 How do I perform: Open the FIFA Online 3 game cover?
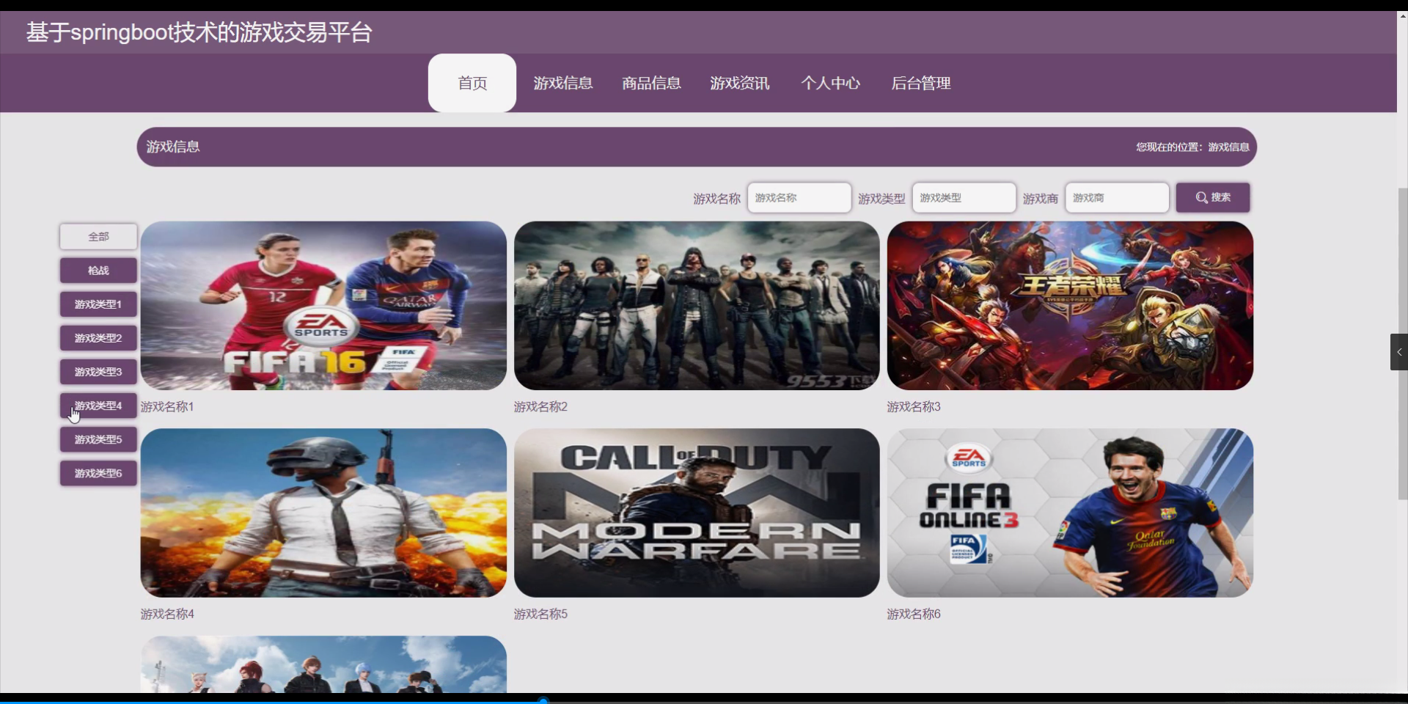(x=1070, y=513)
